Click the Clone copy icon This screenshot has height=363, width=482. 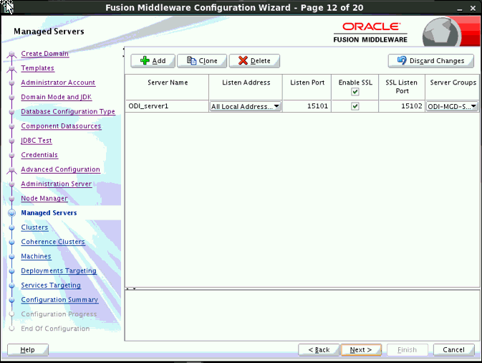click(191, 61)
